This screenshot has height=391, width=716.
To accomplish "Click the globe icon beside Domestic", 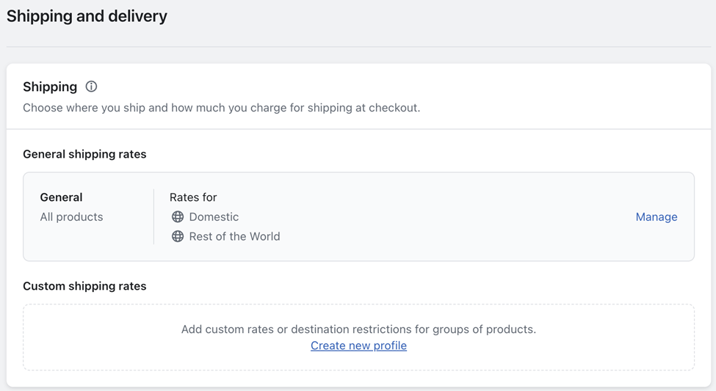I will pyautogui.click(x=178, y=216).
